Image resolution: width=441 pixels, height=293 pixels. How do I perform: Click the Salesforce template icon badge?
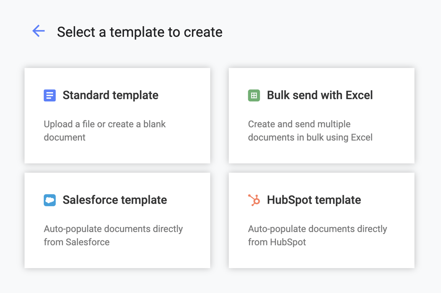[50, 199]
